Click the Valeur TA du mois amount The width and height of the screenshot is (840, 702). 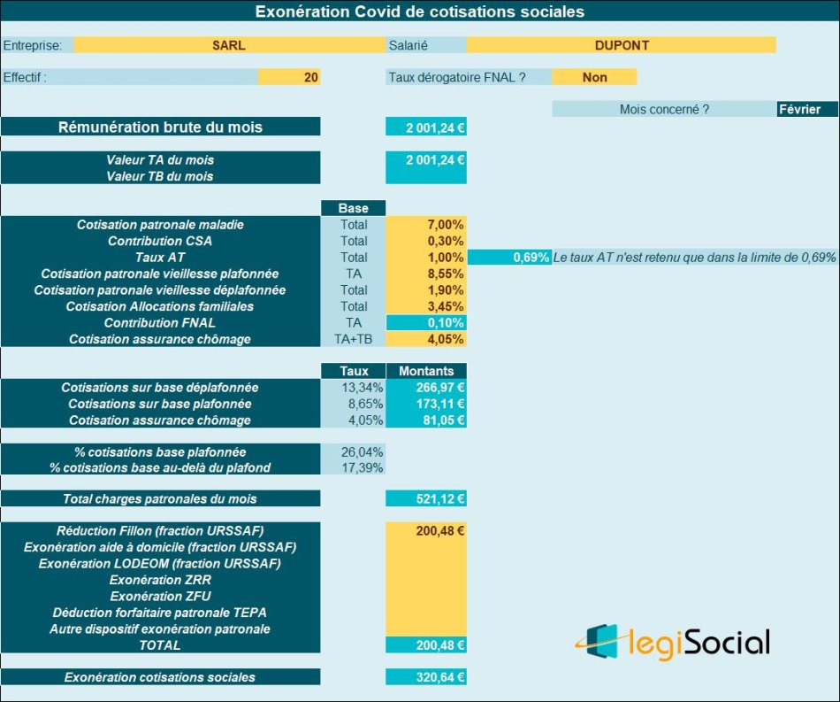click(425, 160)
